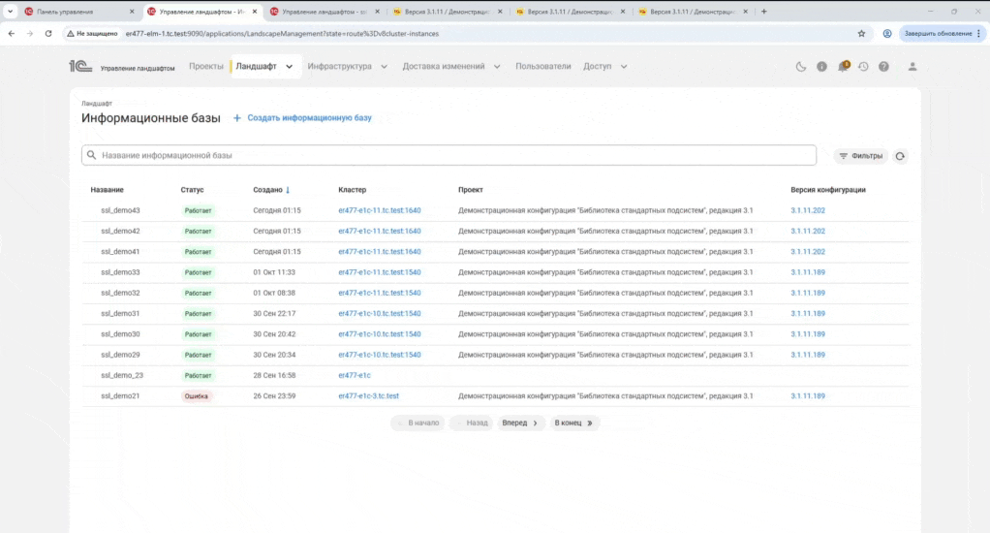The width and height of the screenshot is (990, 533).
Task: Open new browser tab with plus
Action: (764, 12)
